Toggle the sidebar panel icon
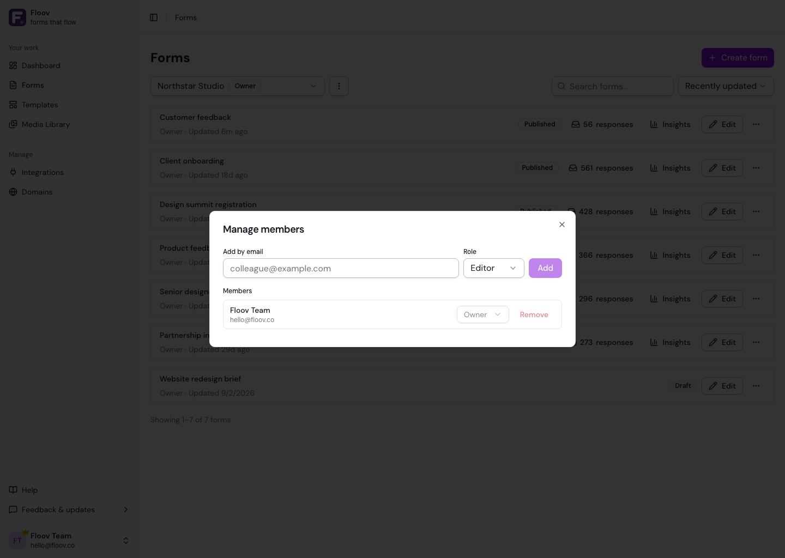Viewport: 785px width, 558px height. [154, 17]
